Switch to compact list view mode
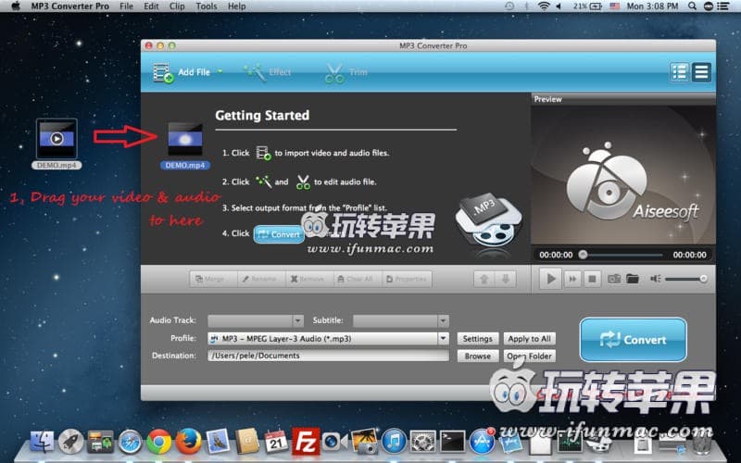 point(701,72)
